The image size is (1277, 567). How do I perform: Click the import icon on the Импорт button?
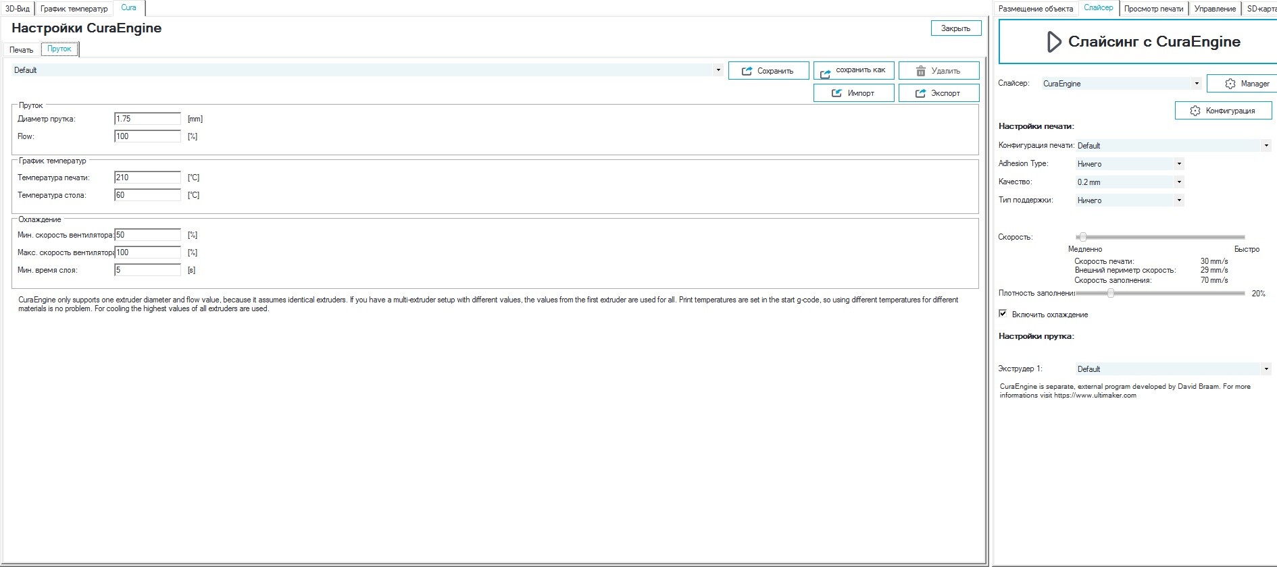coord(836,93)
